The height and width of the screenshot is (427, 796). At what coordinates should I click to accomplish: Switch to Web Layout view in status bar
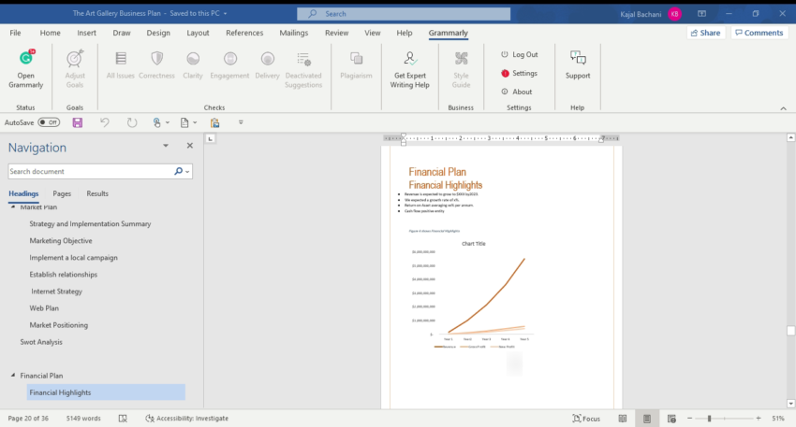click(669, 419)
